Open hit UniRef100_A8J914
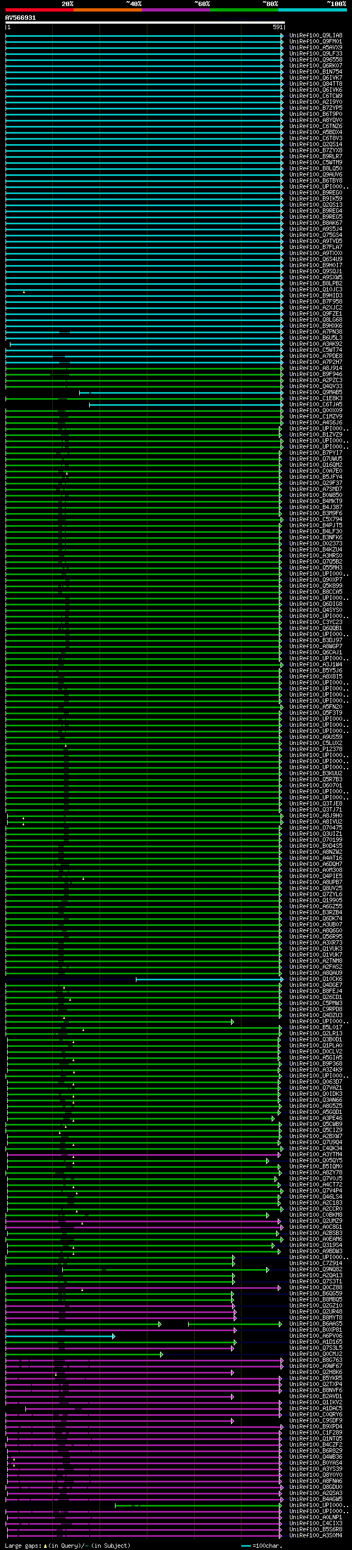Image resolution: width=352 pixels, height=1550 pixels. (x=316, y=368)
